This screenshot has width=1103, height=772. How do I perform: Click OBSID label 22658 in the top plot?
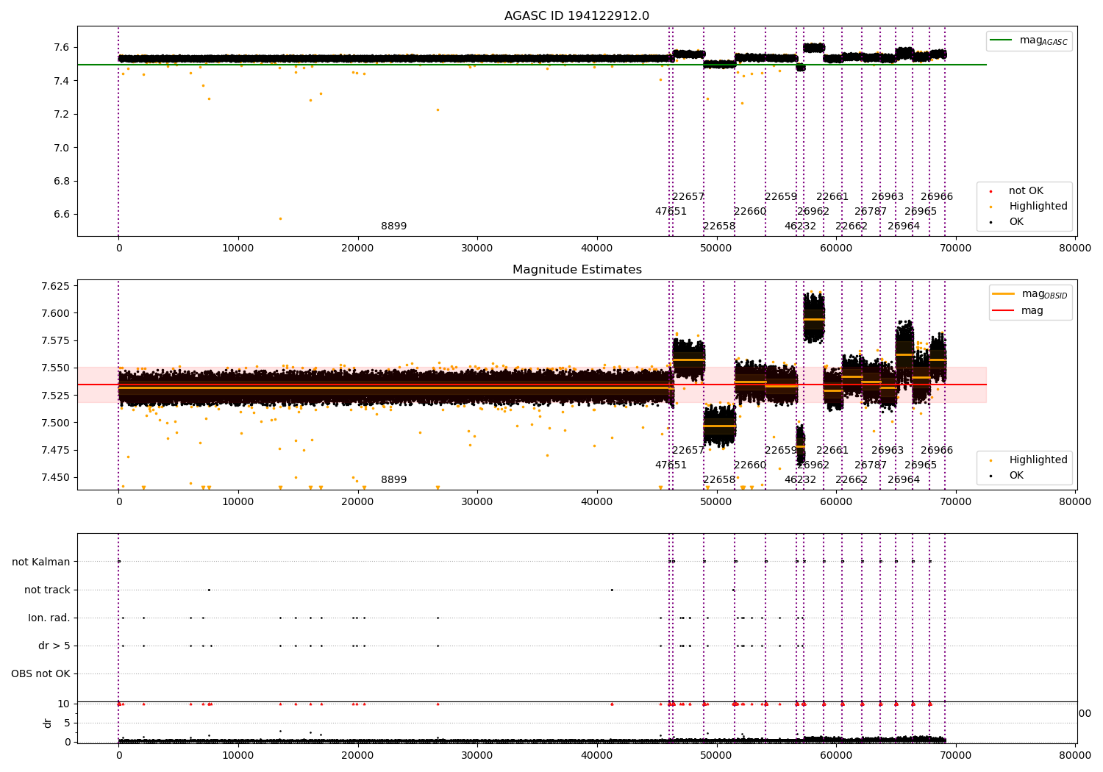[x=719, y=226]
